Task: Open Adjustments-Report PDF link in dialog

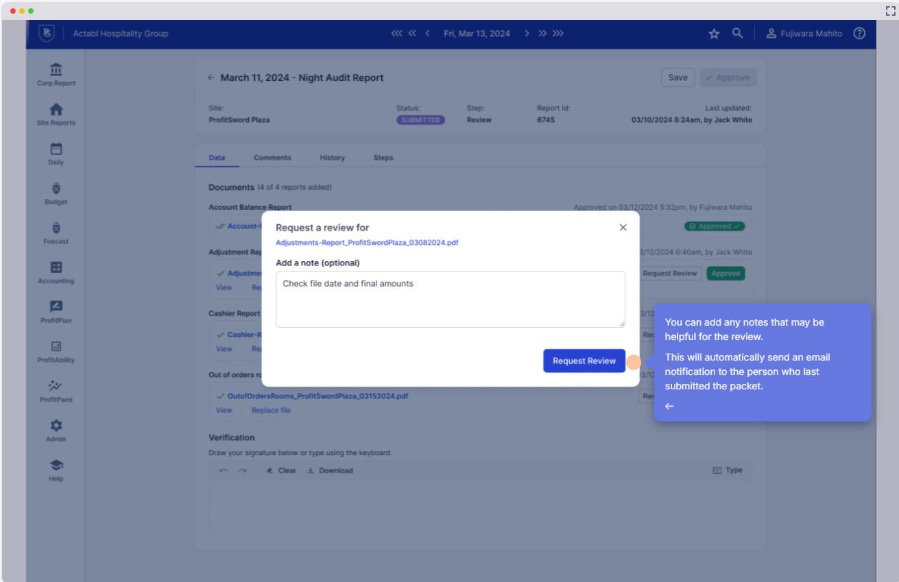Action: pos(367,243)
